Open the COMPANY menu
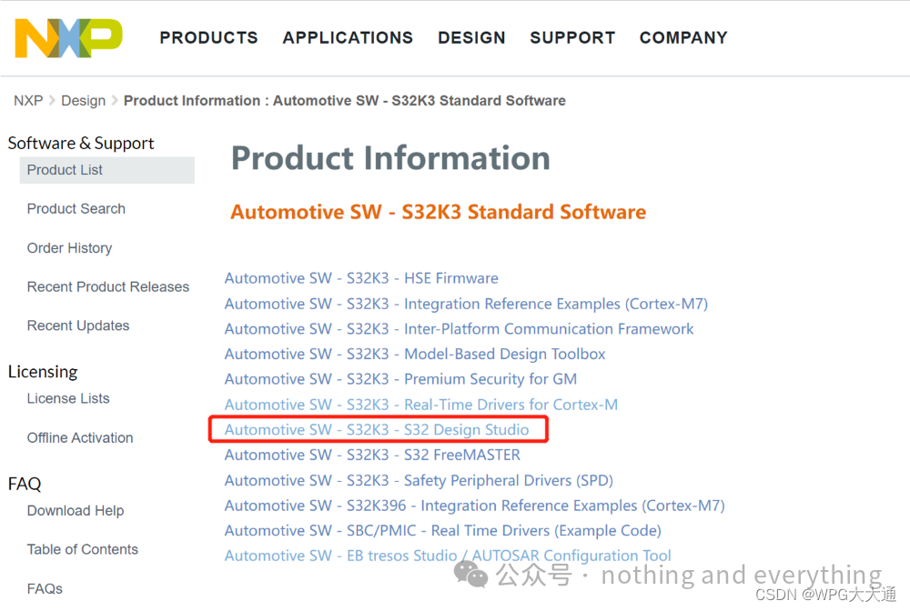 tap(683, 37)
